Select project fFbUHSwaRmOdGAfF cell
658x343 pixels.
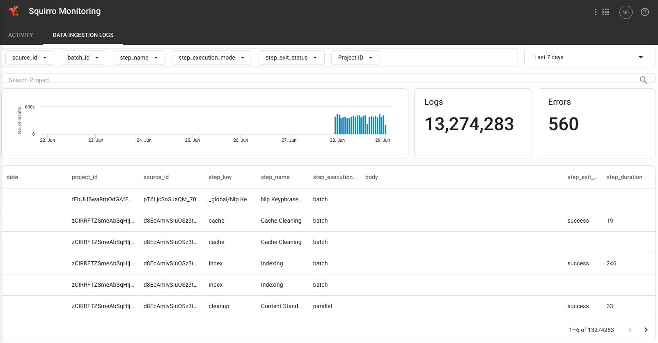click(x=102, y=199)
